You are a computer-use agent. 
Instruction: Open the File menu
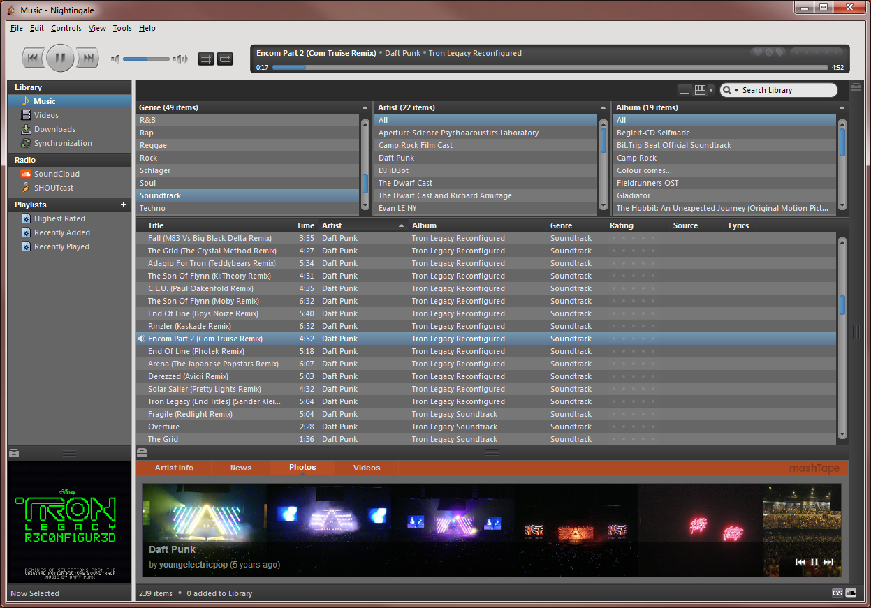[17, 28]
